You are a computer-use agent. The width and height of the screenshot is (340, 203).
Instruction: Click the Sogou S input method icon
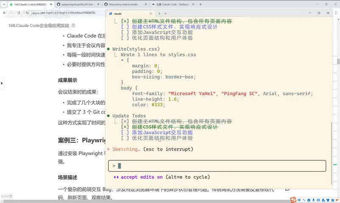pos(293,200)
